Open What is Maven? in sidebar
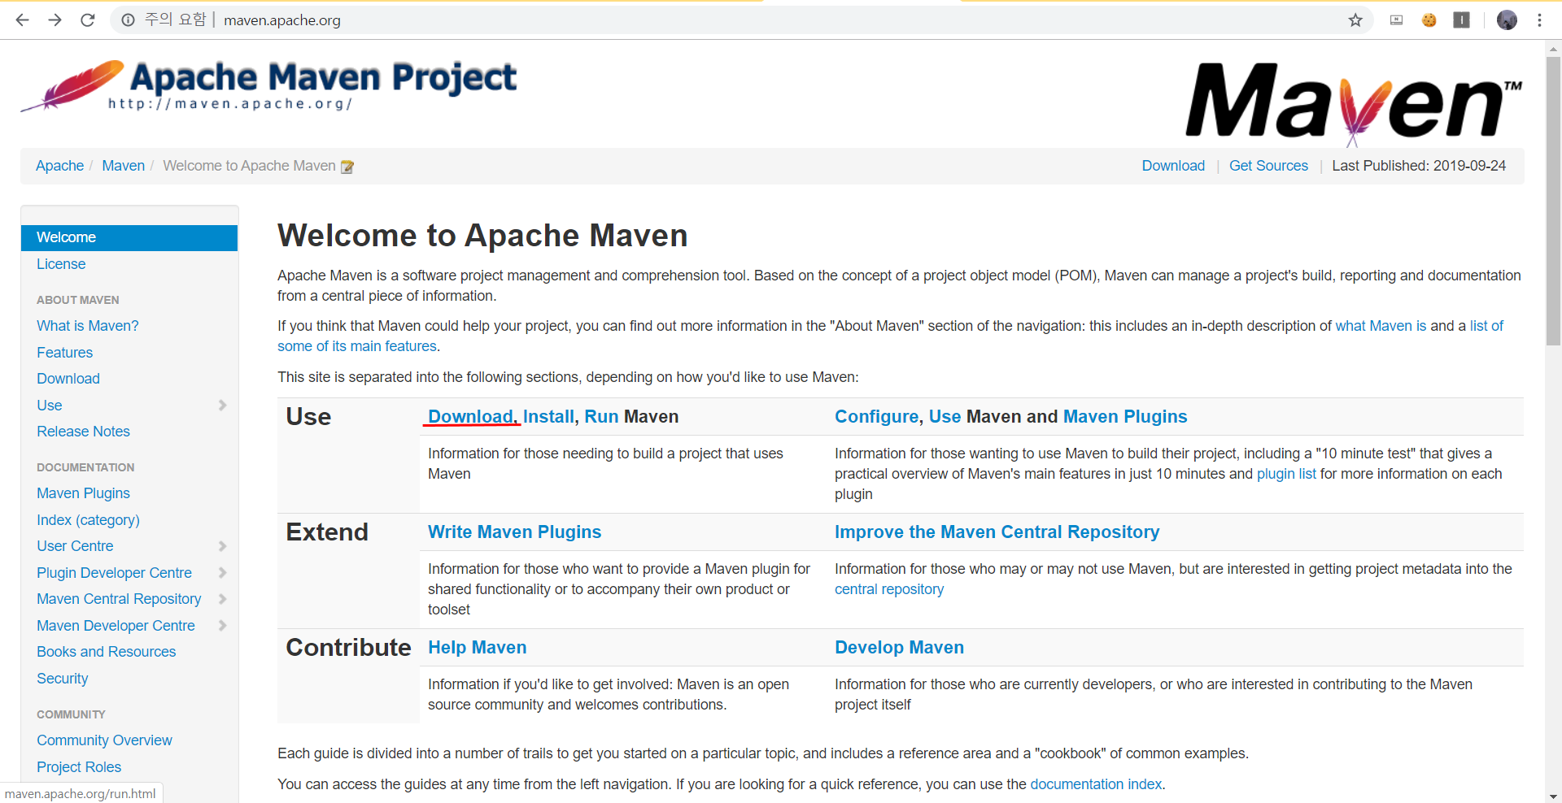Viewport: 1562px width, 803px height. point(88,326)
